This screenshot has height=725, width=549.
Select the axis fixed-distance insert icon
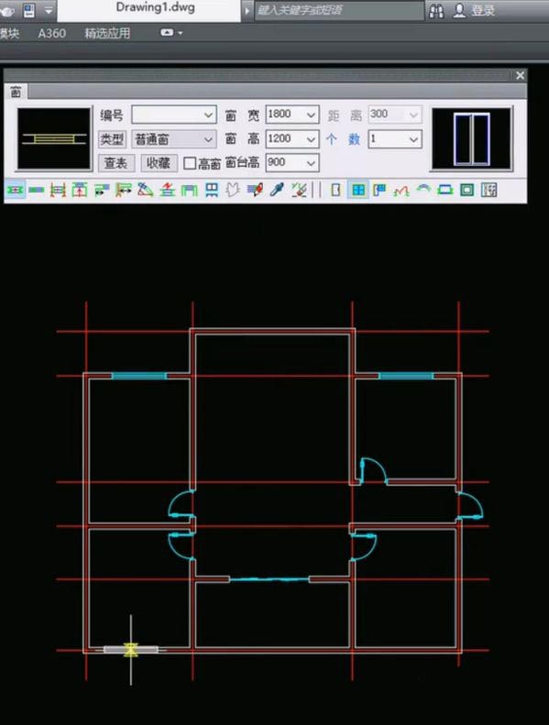click(x=124, y=190)
